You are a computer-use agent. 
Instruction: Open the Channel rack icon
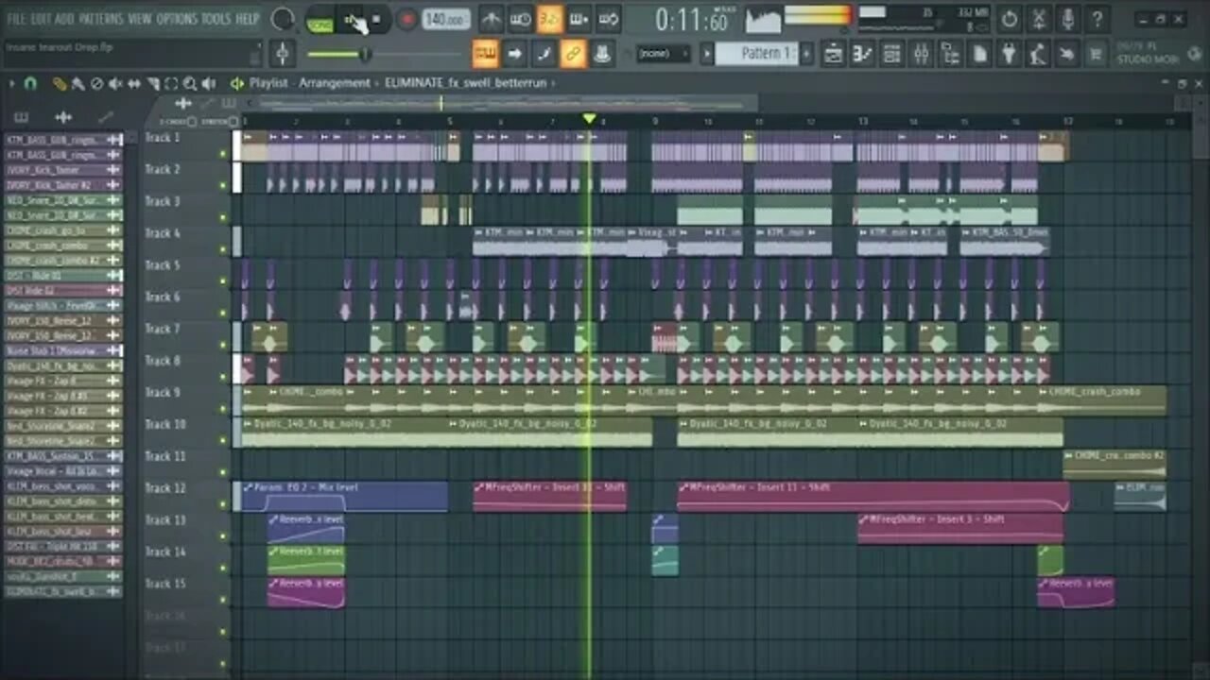[x=891, y=54]
